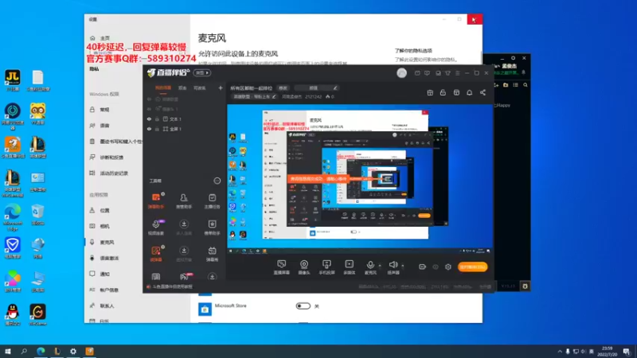Mute the 麦克风 microphone in stream app
This screenshot has width=637, height=358.
click(370, 267)
